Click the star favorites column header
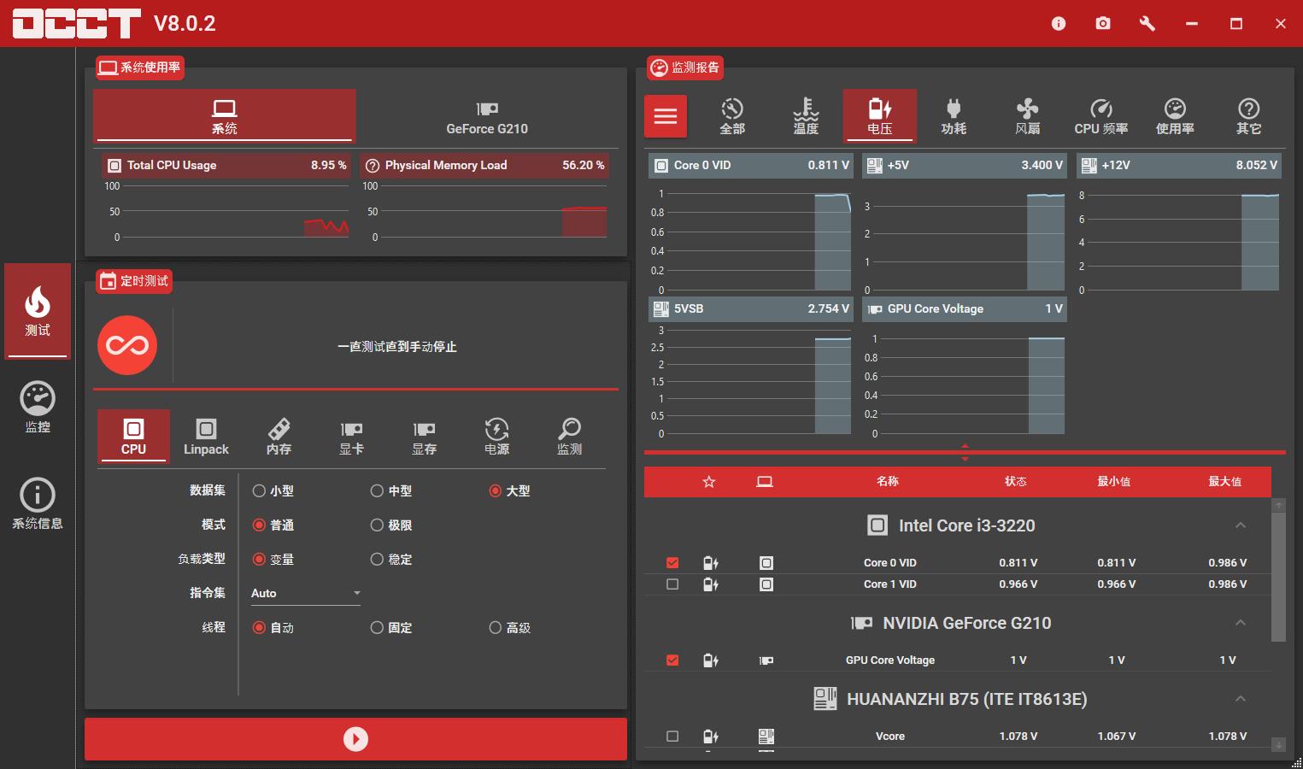1303x769 pixels. (x=708, y=482)
